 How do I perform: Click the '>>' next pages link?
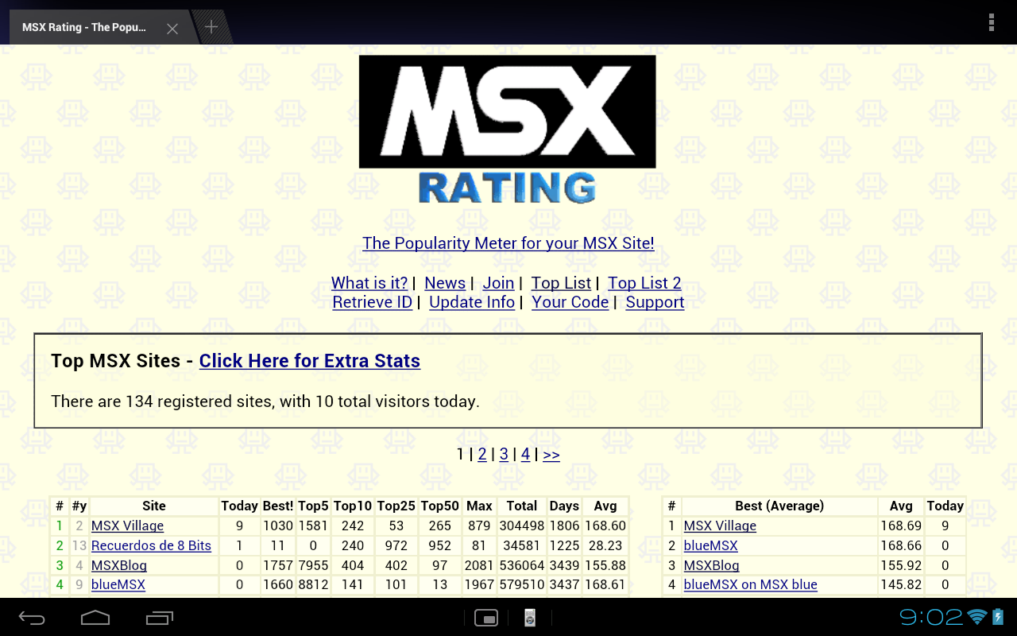(551, 455)
